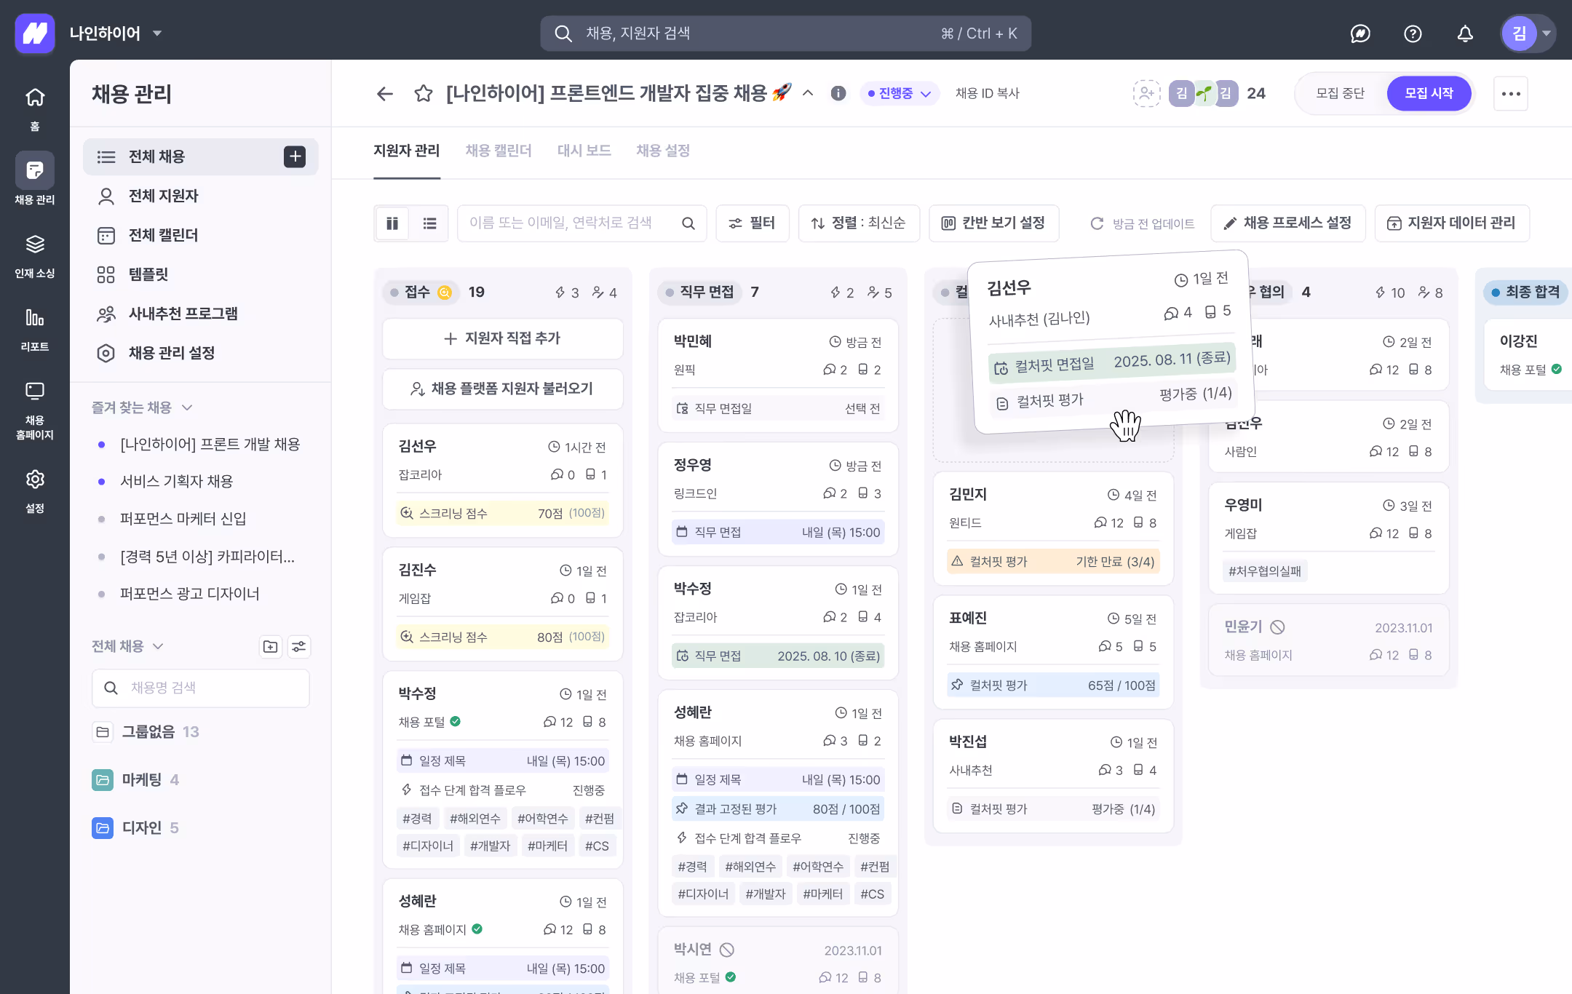
Task: Expand the 나인하이어 workspace dropdown
Action: click(x=157, y=33)
